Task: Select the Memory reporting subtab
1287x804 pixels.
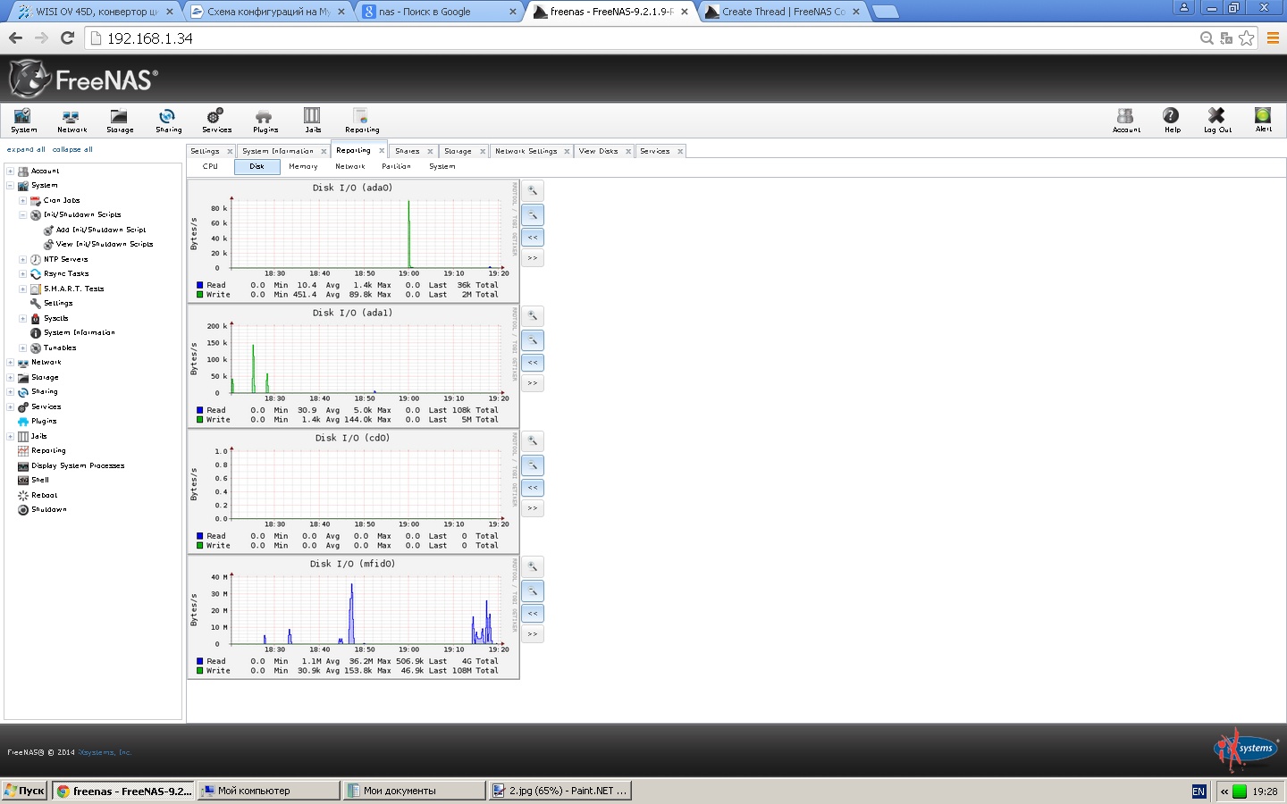Action: [303, 166]
